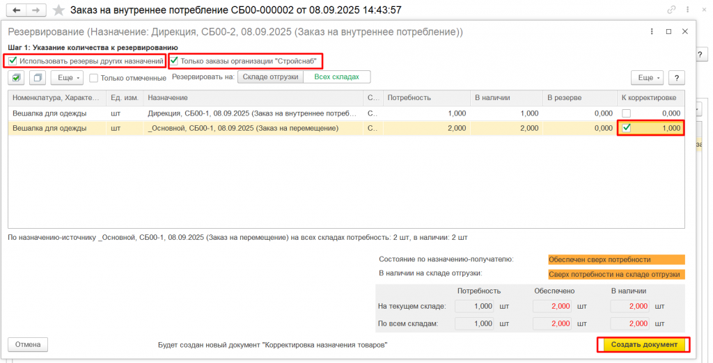Screen dimensions: 713x363
Task: Click "_Основной, СБ00-1" assignment cell
Action: (x=253, y=128)
